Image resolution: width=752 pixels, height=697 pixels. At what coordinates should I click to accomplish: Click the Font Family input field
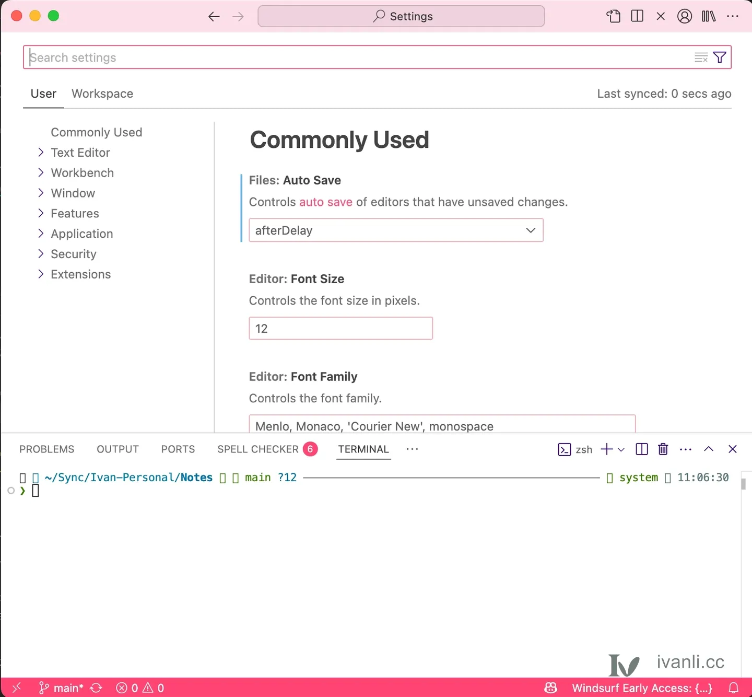(x=442, y=424)
